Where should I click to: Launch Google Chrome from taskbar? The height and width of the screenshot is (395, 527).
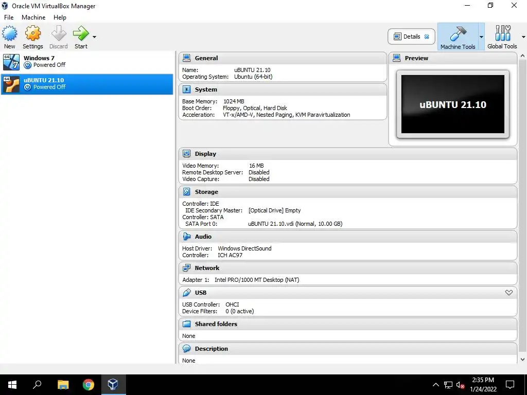click(89, 385)
